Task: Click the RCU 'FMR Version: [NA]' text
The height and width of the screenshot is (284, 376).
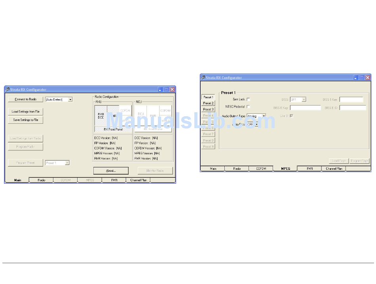Action: point(146,159)
